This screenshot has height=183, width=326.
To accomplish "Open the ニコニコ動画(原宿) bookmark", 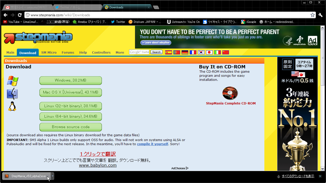I will click(x=55, y=22).
